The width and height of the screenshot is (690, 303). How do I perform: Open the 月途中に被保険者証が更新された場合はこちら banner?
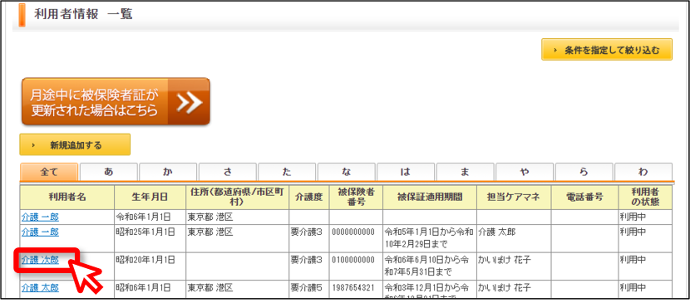coord(116,101)
